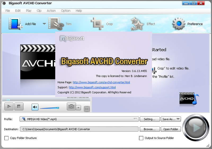Click the AVCHD clapperboard preview thumbnail
The width and height of the screenshot is (212, 149).
(x=38, y=62)
